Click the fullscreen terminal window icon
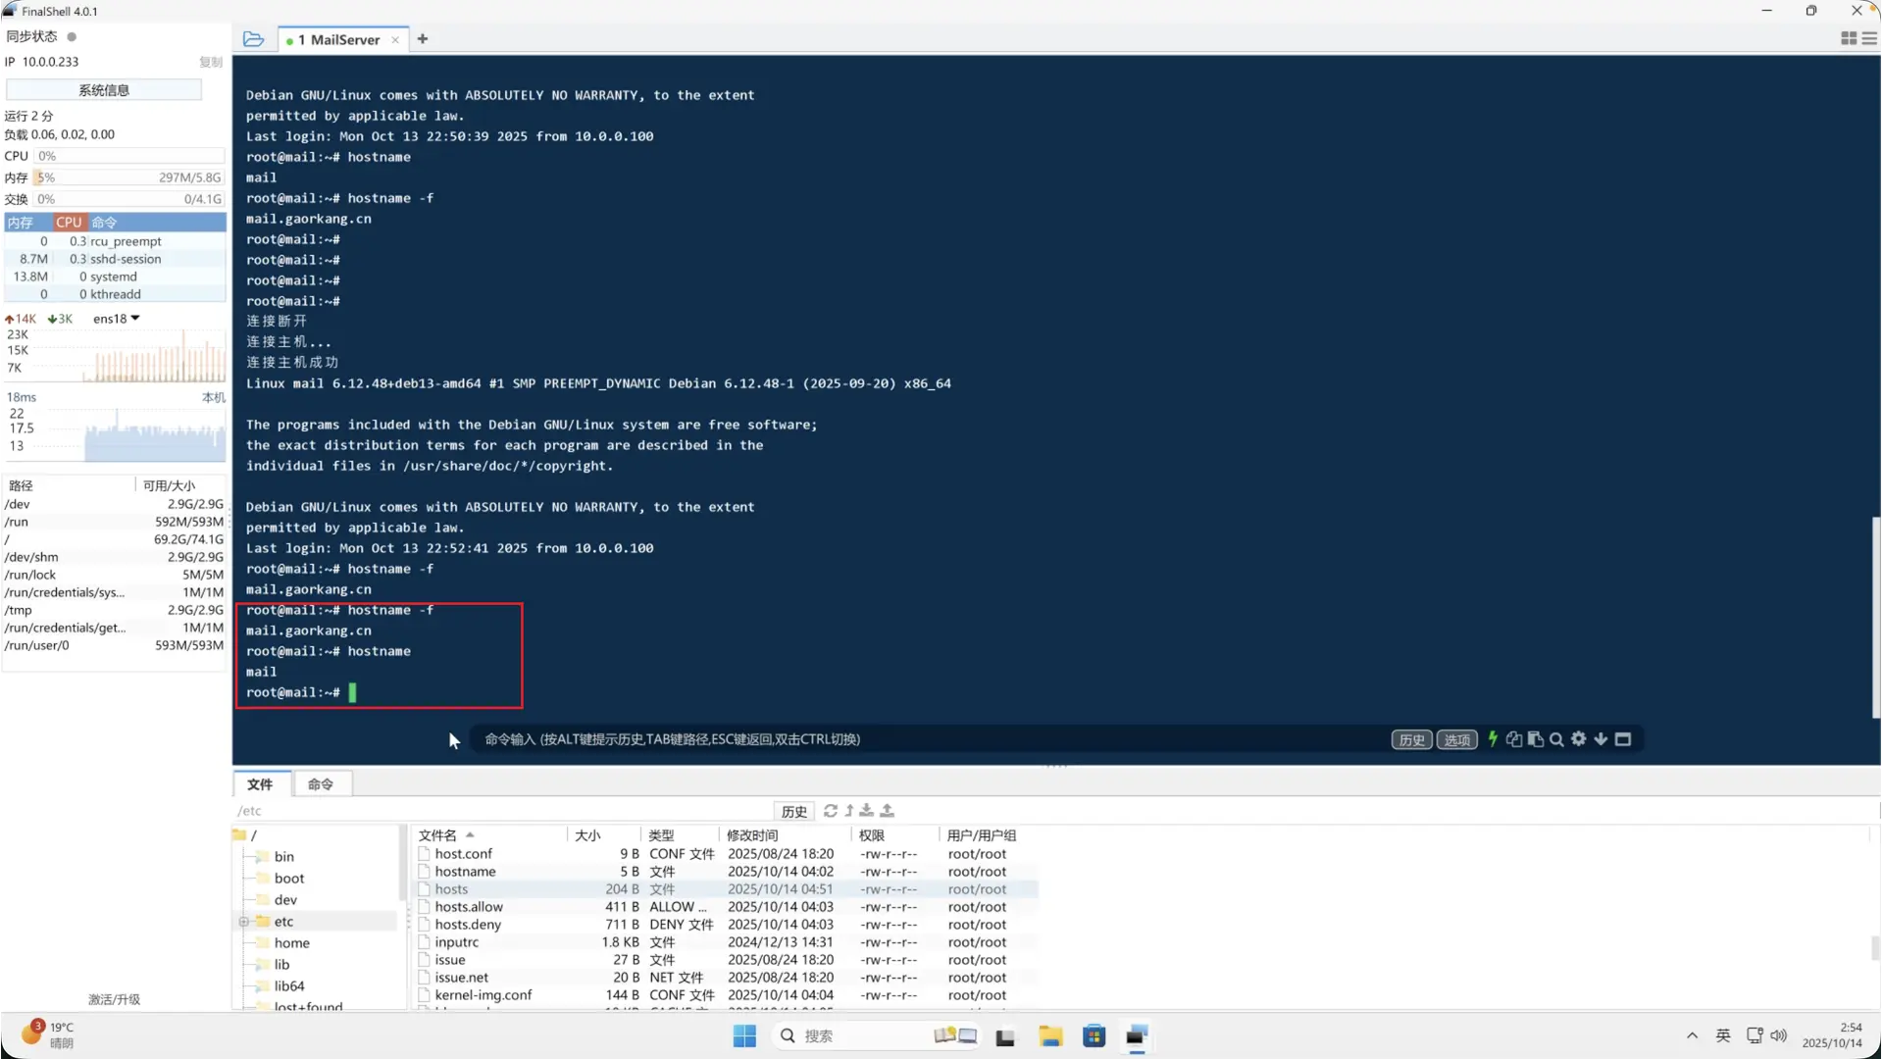Screen dimensions: 1883x1059 [1623, 739]
